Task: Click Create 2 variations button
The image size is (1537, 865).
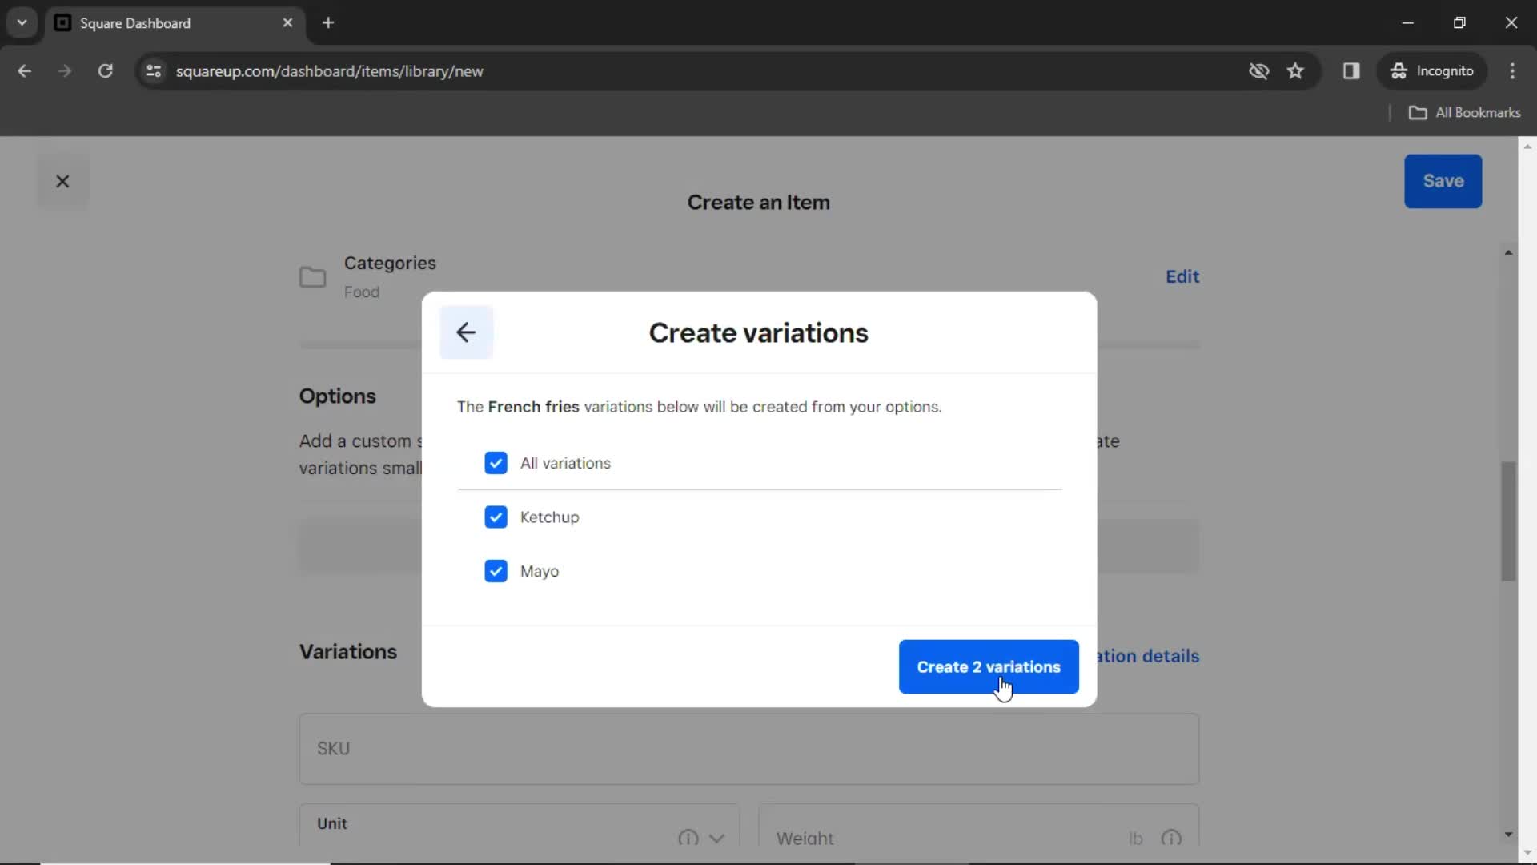Action: [989, 667]
